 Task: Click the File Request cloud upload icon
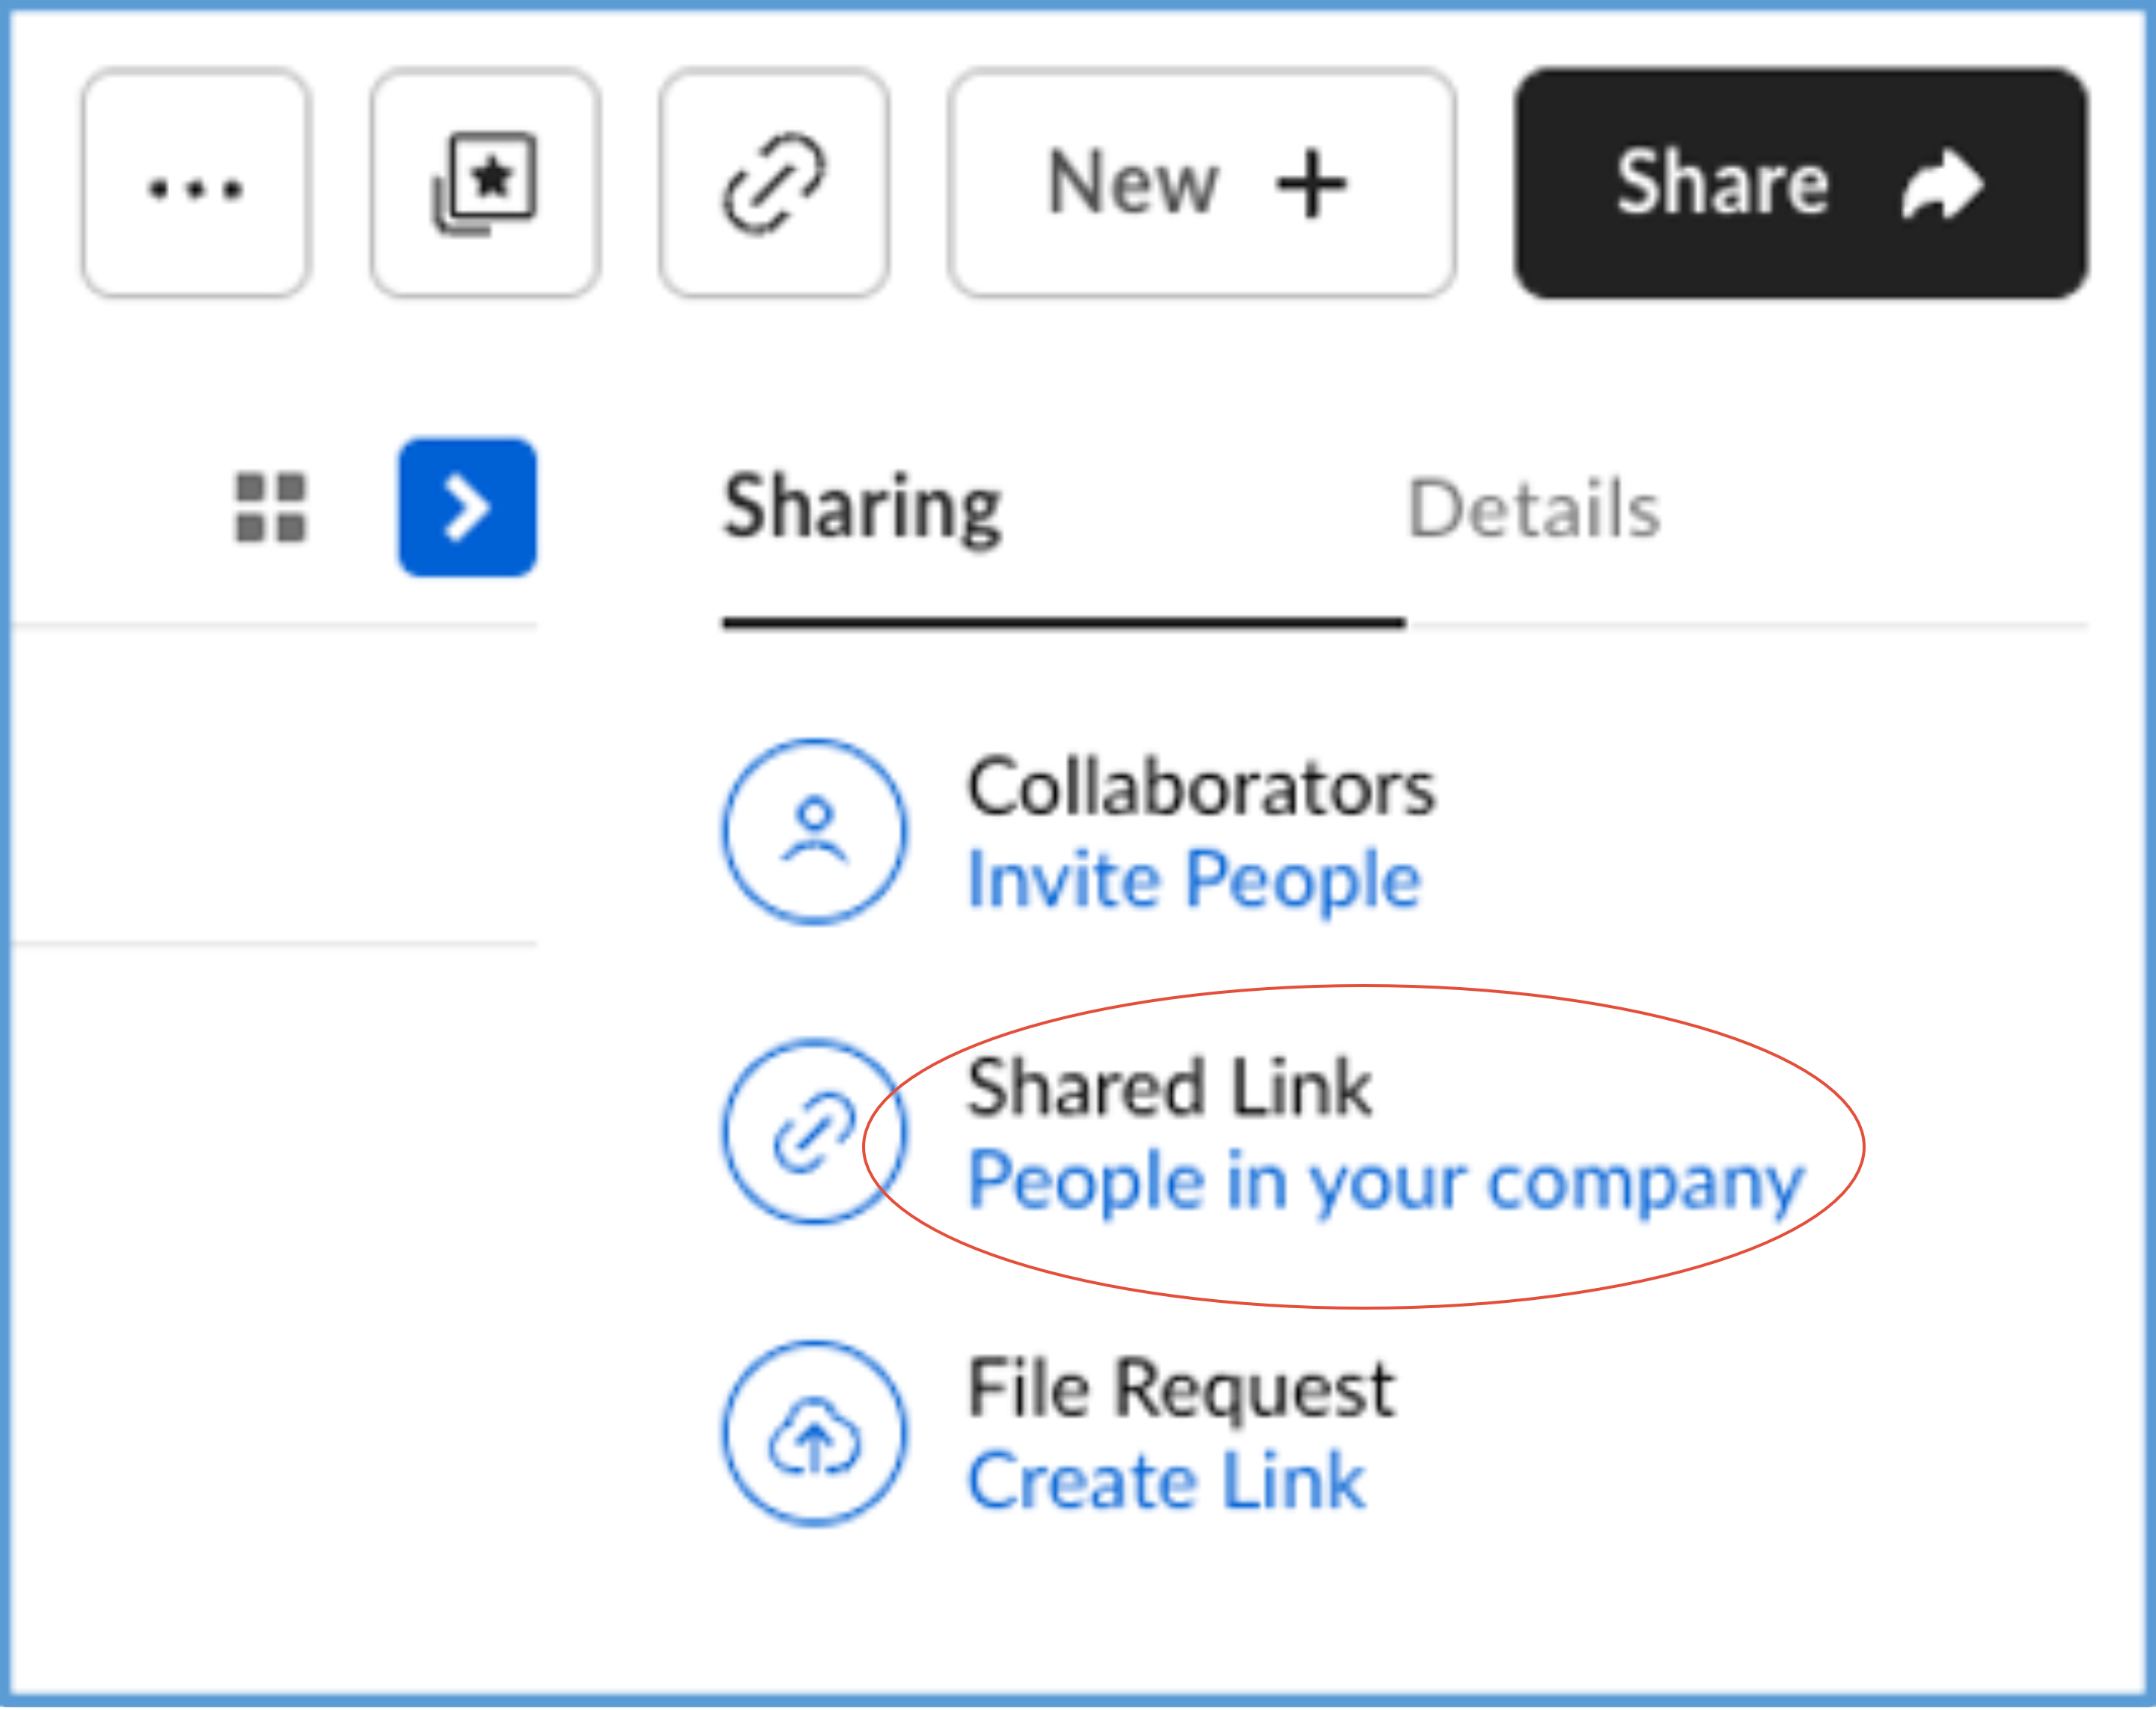coord(815,1434)
